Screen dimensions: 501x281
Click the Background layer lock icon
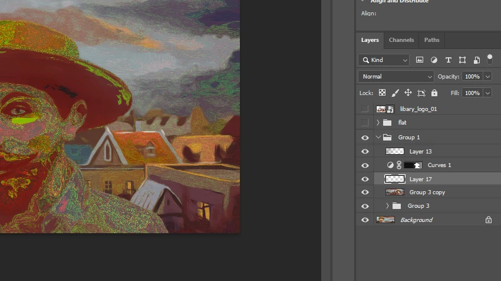tap(489, 220)
